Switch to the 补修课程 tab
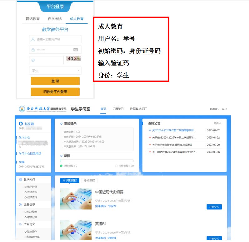 [x=89, y=181]
